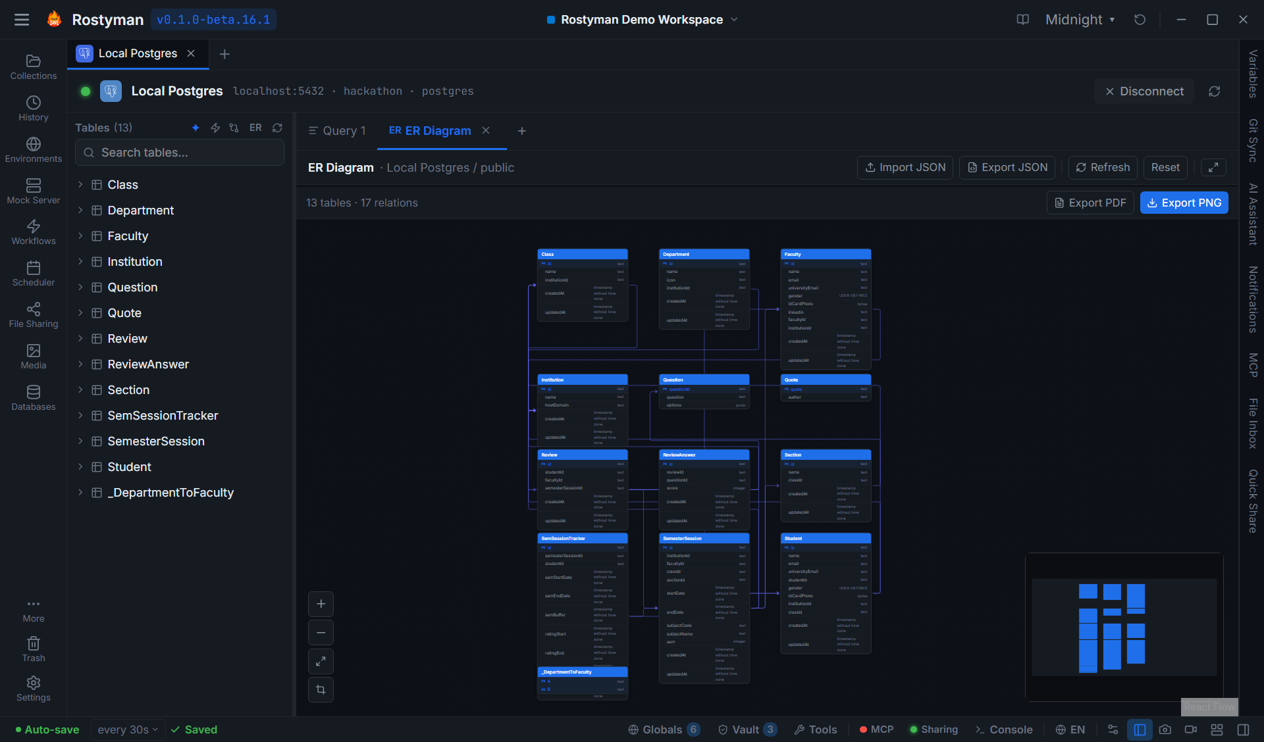This screenshot has width=1264, height=742.
Task: Select the ER Diagram tab
Action: tap(430, 131)
